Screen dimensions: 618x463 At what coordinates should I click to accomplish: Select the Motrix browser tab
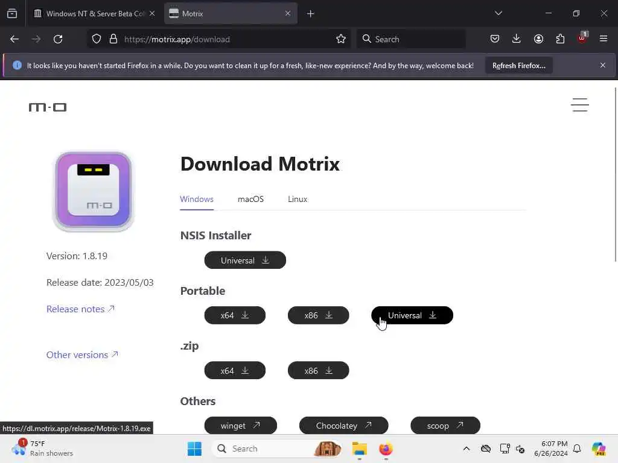point(231,14)
